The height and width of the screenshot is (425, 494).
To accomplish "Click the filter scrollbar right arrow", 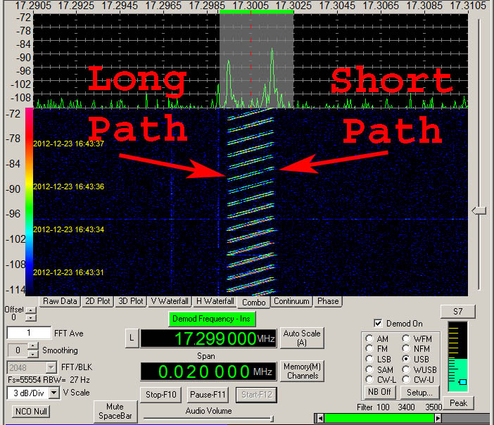I will coord(438,419).
